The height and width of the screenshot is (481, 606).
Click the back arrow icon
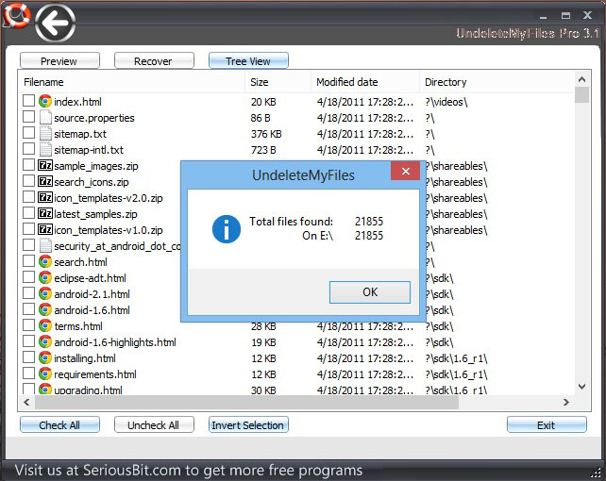(55, 24)
